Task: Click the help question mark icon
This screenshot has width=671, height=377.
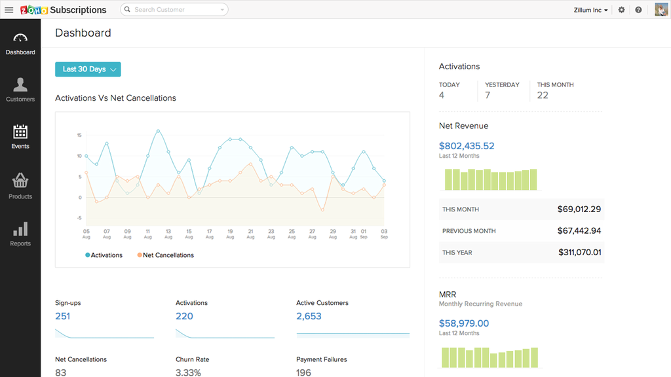Action: [x=638, y=10]
